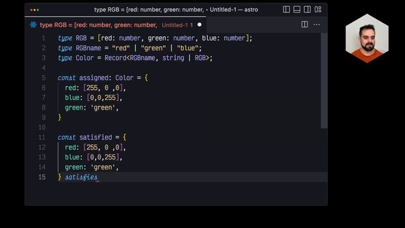Toggle primary sidebar layout icon
405x228 pixels.
tap(286, 9)
